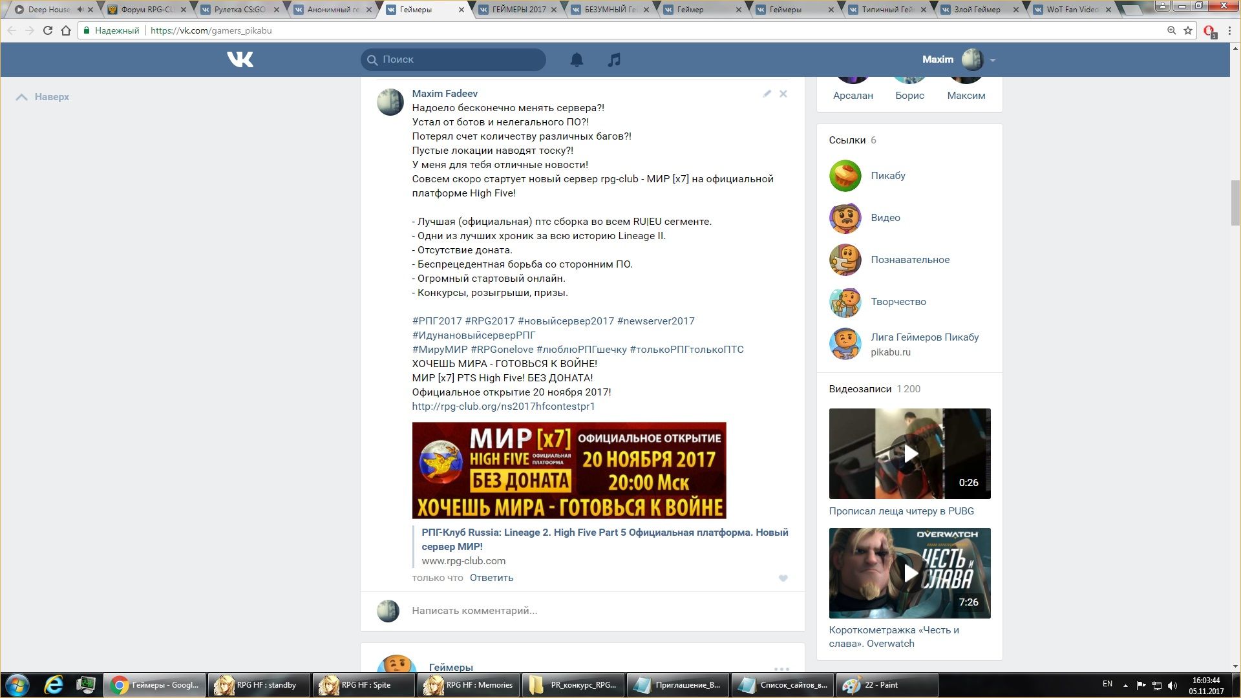Click the pencil edit icon on comment
1241x698 pixels.
pos(767,94)
